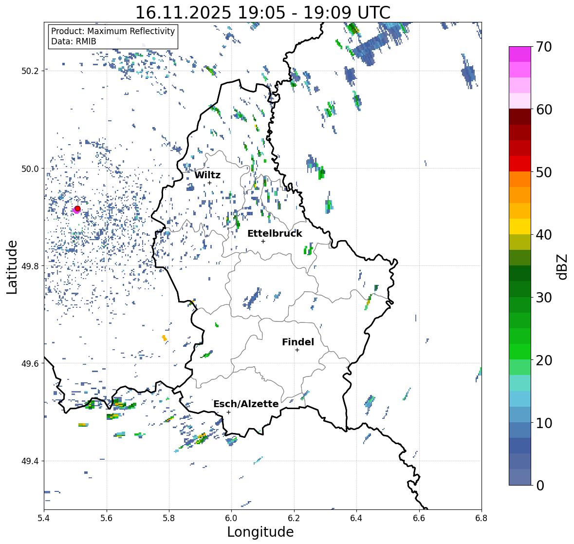Click the 50.2 latitude tick label
574x544 pixels.
(x=30, y=71)
